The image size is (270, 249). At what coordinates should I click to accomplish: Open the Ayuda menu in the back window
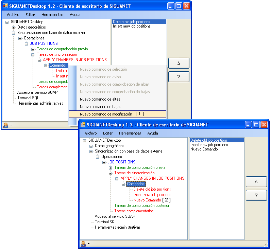click(x=75, y=15)
